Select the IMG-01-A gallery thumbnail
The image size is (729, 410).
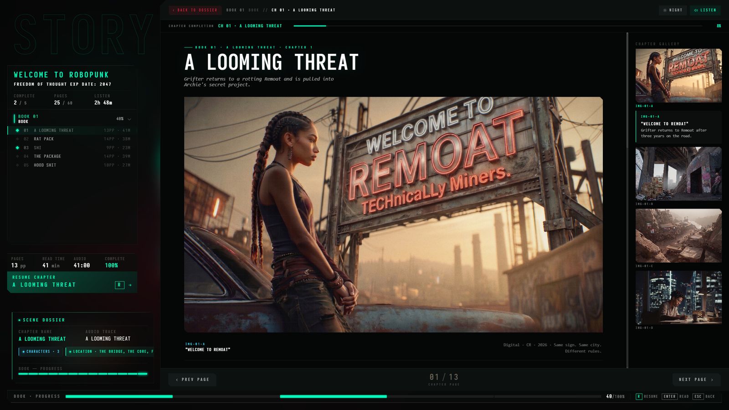(x=678, y=76)
